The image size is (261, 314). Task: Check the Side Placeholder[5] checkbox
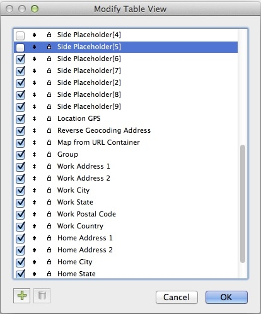click(20, 47)
